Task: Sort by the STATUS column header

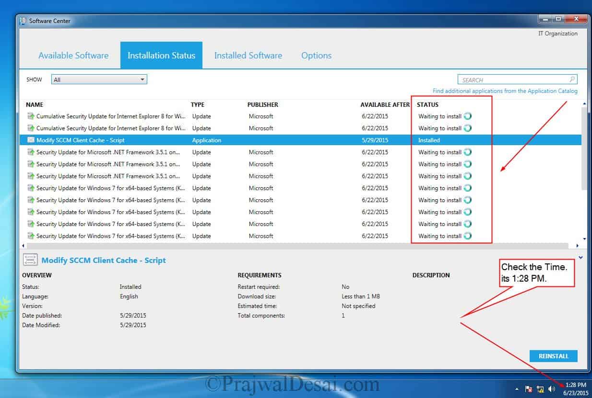Action: [x=427, y=104]
